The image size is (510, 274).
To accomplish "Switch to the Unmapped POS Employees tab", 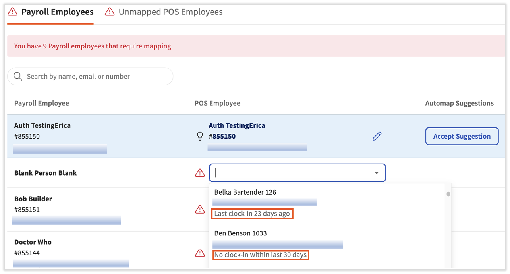I will pyautogui.click(x=170, y=12).
